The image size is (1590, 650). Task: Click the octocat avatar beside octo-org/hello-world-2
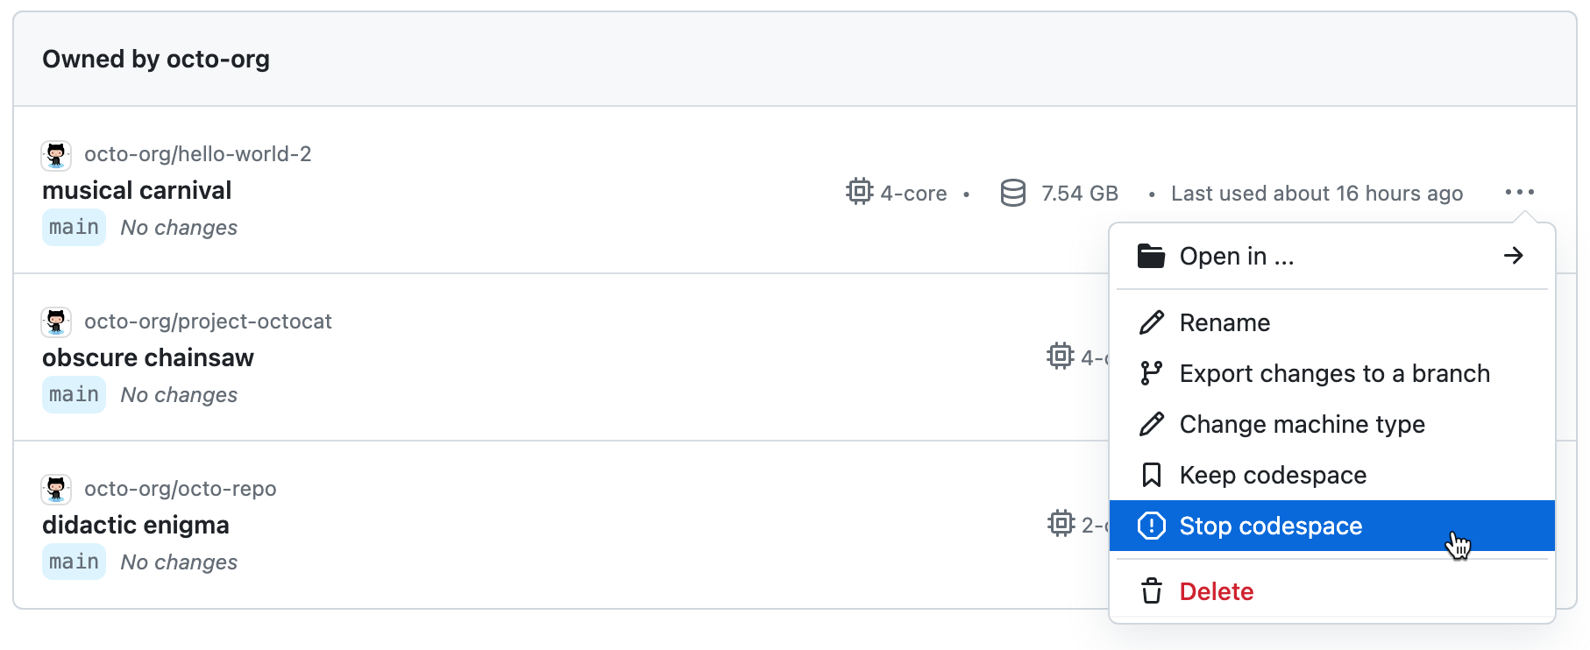pyautogui.click(x=56, y=155)
